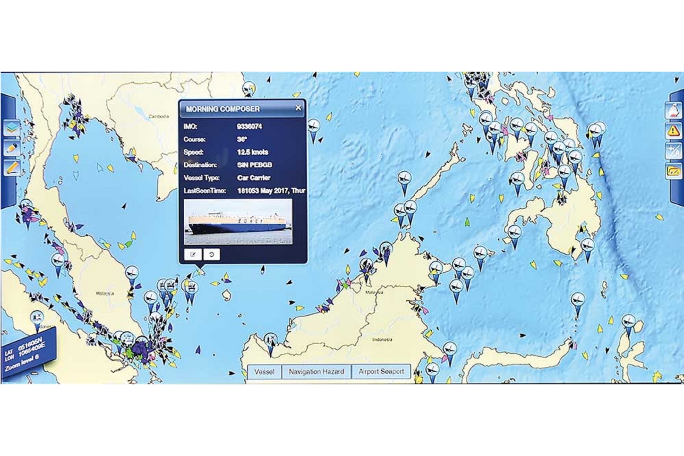Switch to the Airport Seaport tab
Image resolution: width=684 pixels, height=456 pixels.
[381, 372]
